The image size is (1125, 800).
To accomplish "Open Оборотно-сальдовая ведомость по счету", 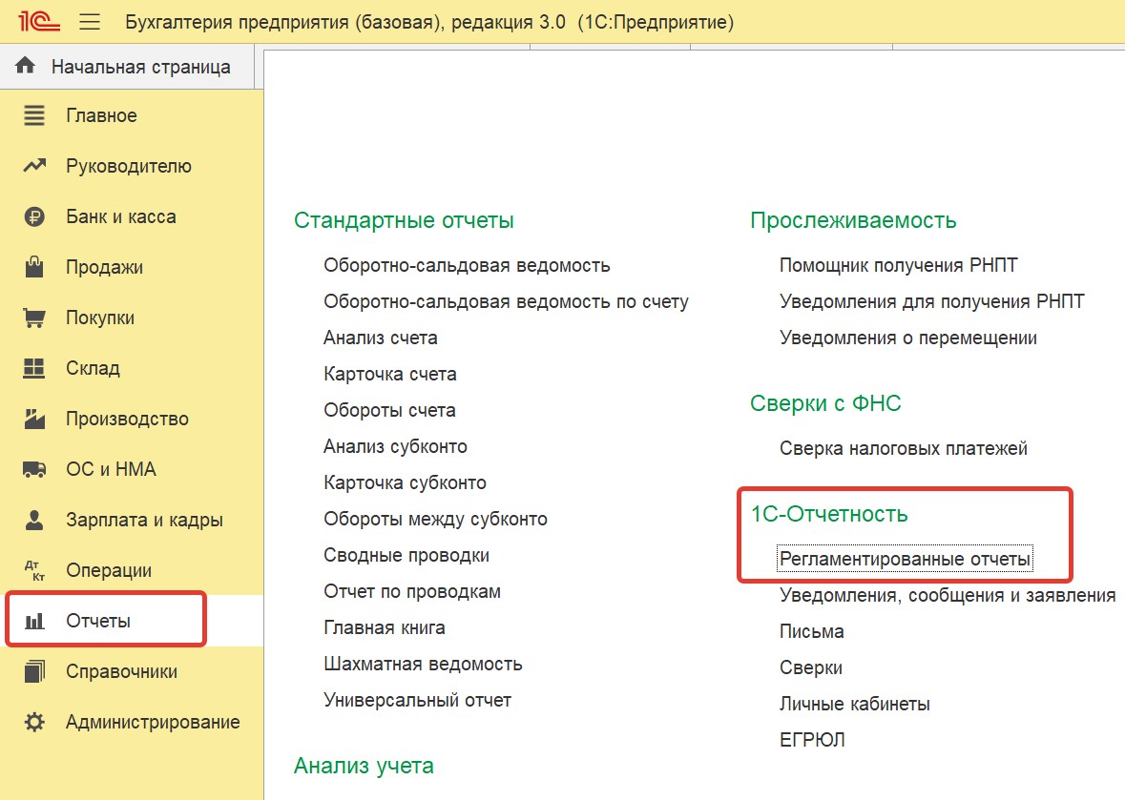I will click(x=506, y=302).
